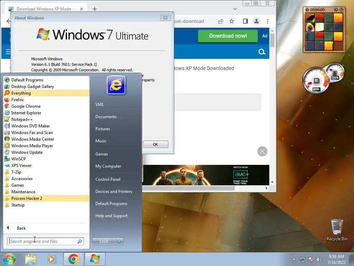Open Windows Explorer from the taskbar
Screen dimensions: 354x266
click(x=31, y=259)
